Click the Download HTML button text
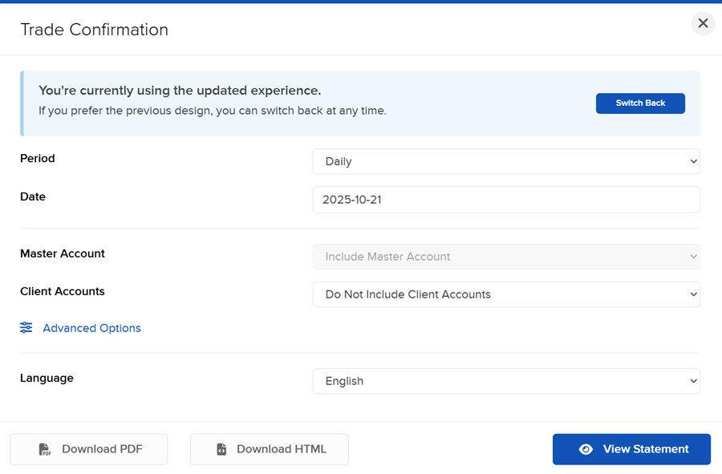 [x=281, y=449]
